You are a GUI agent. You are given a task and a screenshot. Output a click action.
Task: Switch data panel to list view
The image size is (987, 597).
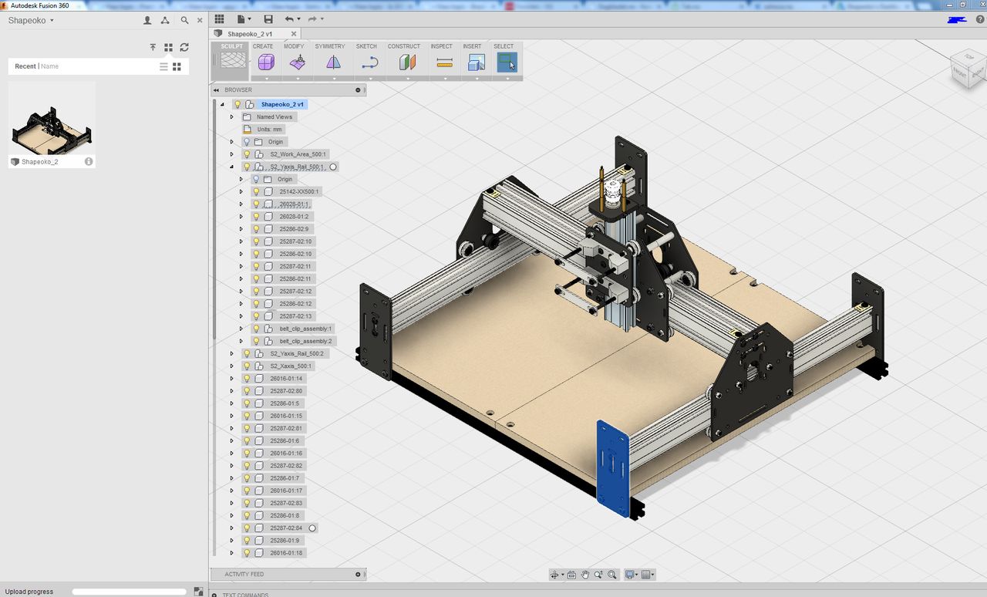coord(163,67)
